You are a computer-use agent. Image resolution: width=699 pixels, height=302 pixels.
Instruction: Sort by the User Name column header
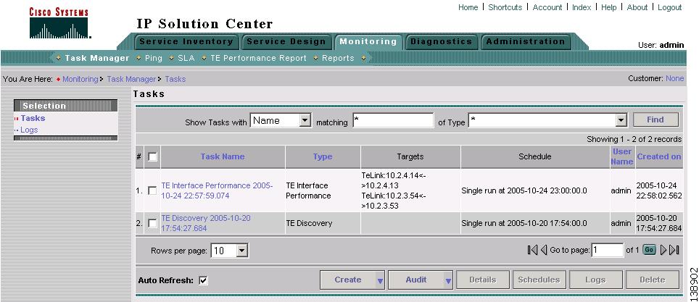click(x=622, y=156)
